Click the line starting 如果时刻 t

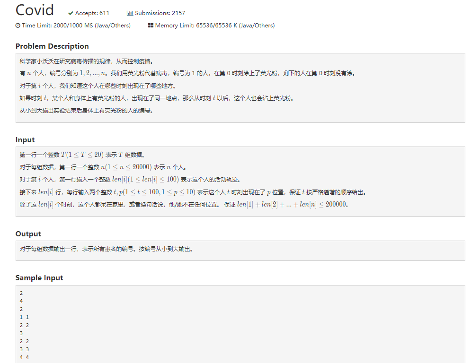click(x=157, y=98)
